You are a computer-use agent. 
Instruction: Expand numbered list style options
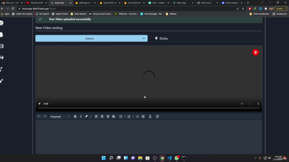[x=133, y=117]
